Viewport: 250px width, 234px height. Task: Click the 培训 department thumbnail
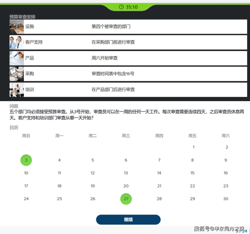[x=16, y=90]
